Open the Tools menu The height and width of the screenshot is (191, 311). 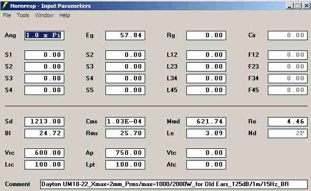click(23, 15)
